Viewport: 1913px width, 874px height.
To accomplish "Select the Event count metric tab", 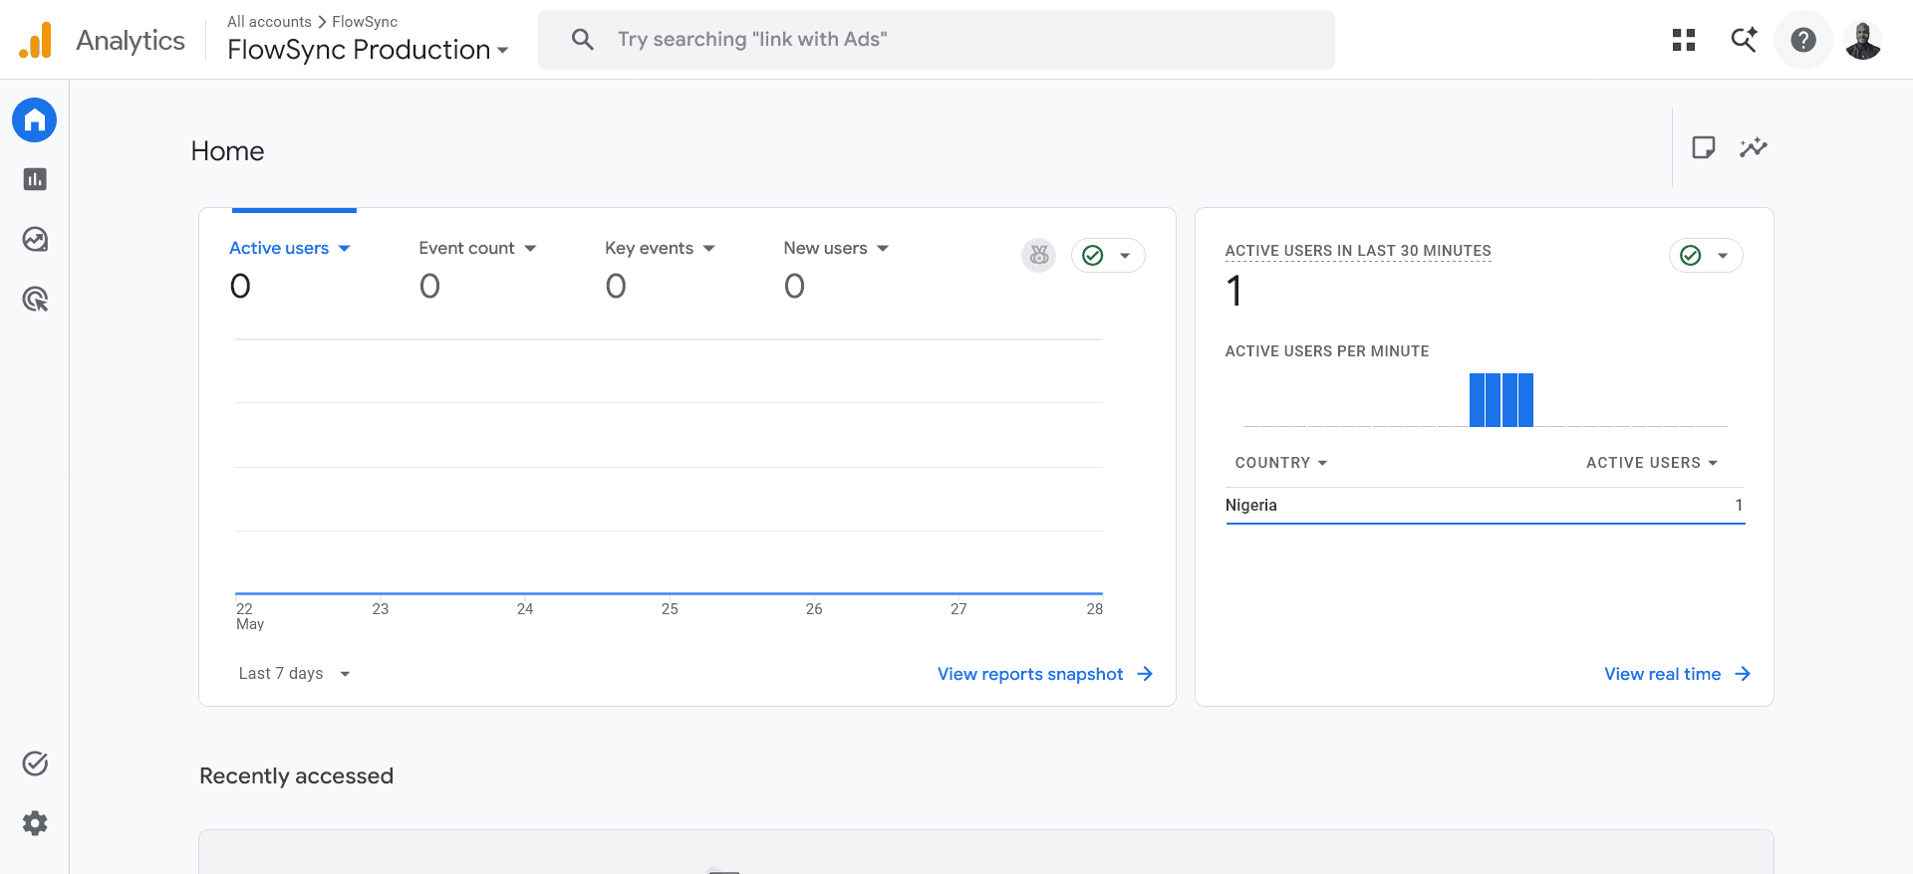I will point(478,269).
